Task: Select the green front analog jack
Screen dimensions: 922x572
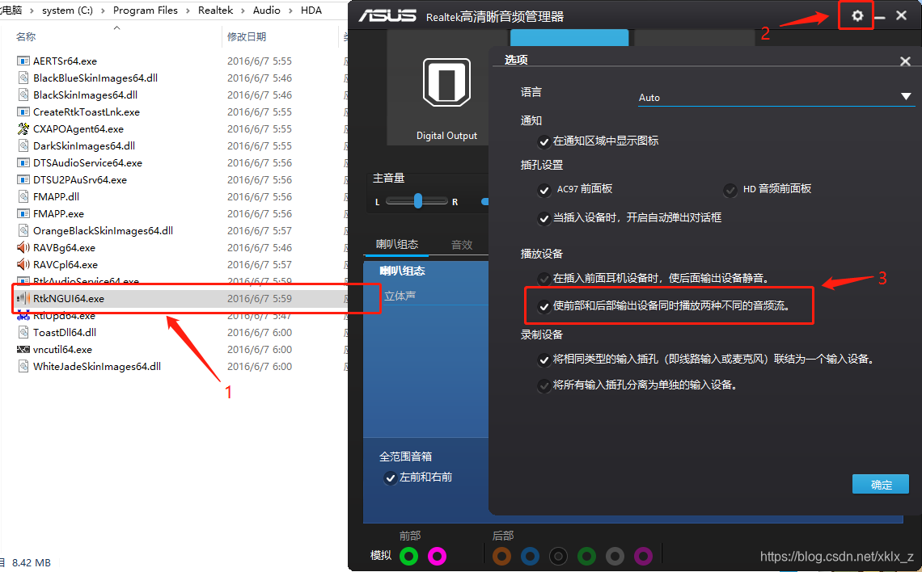Action: (x=408, y=556)
